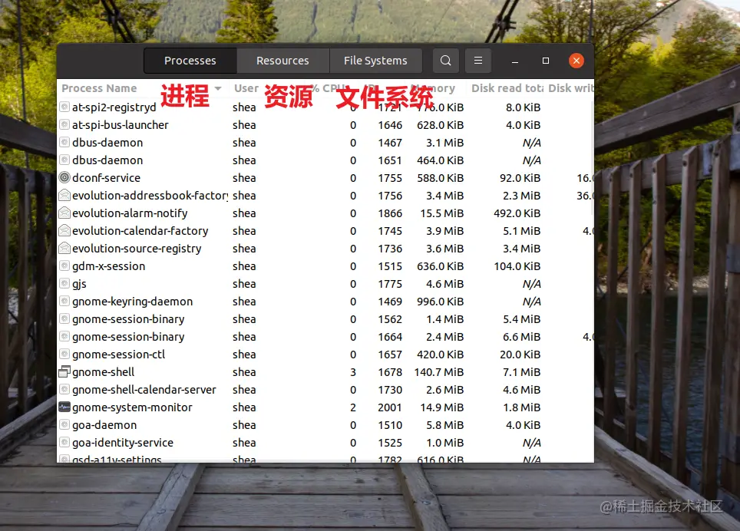740x531 pixels.
Task: Select the gnome-shell process name
Action: click(x=104, y=373)
